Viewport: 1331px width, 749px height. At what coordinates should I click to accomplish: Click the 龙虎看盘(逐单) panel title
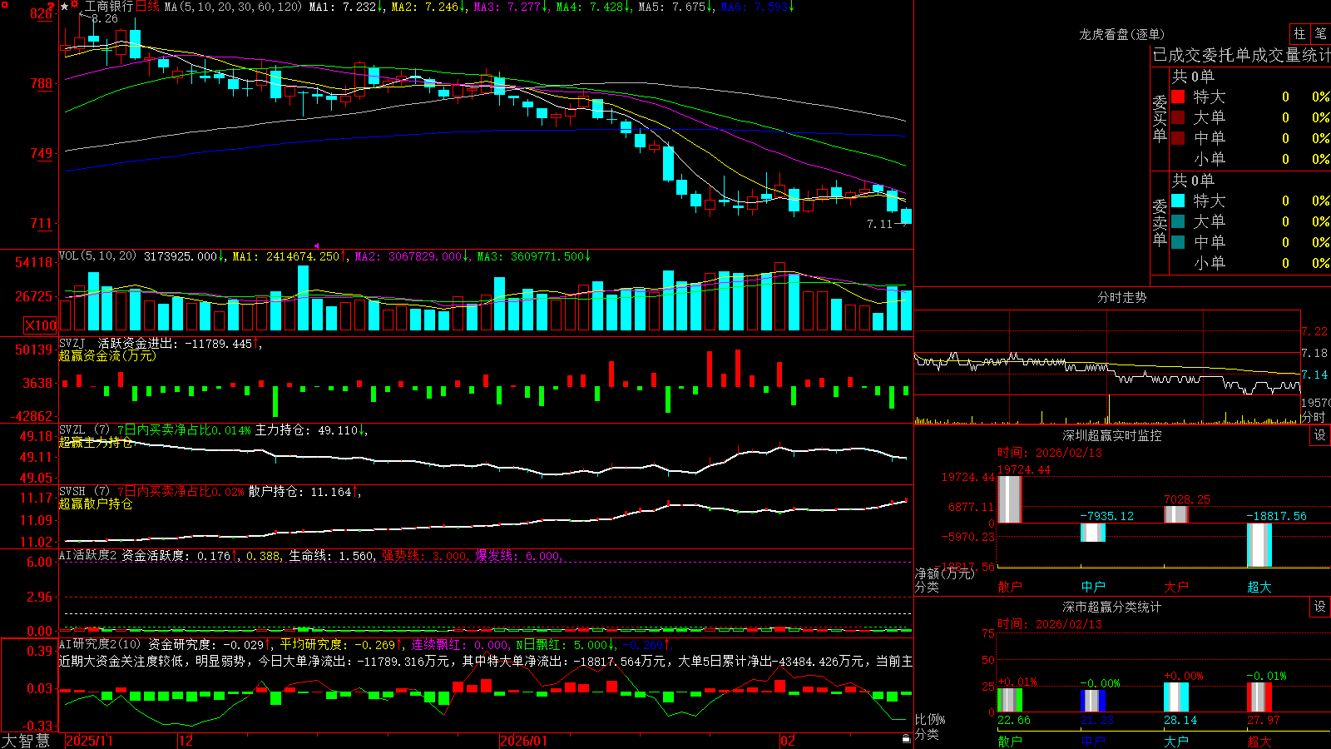(x=1122, y=34)
